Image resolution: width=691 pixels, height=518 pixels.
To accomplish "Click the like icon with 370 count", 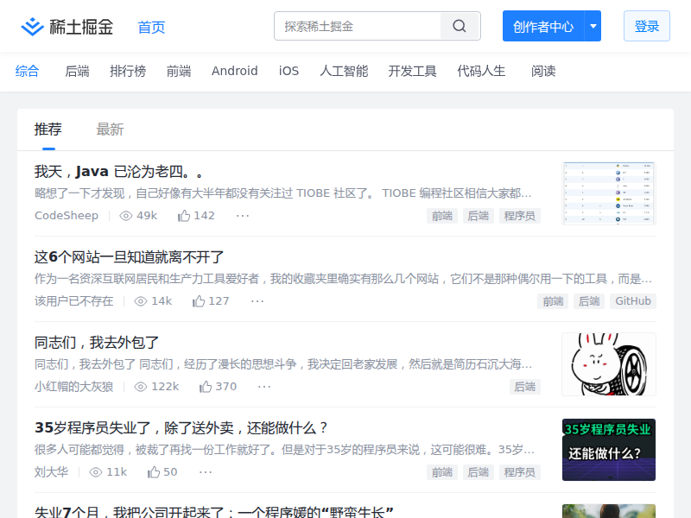I will pyautogui.click(x=206, y=387).
